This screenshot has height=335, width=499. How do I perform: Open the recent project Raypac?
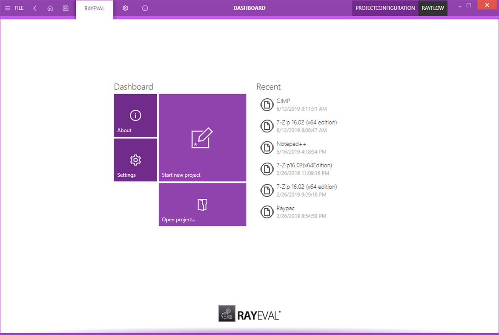click(x=285, y=208)
